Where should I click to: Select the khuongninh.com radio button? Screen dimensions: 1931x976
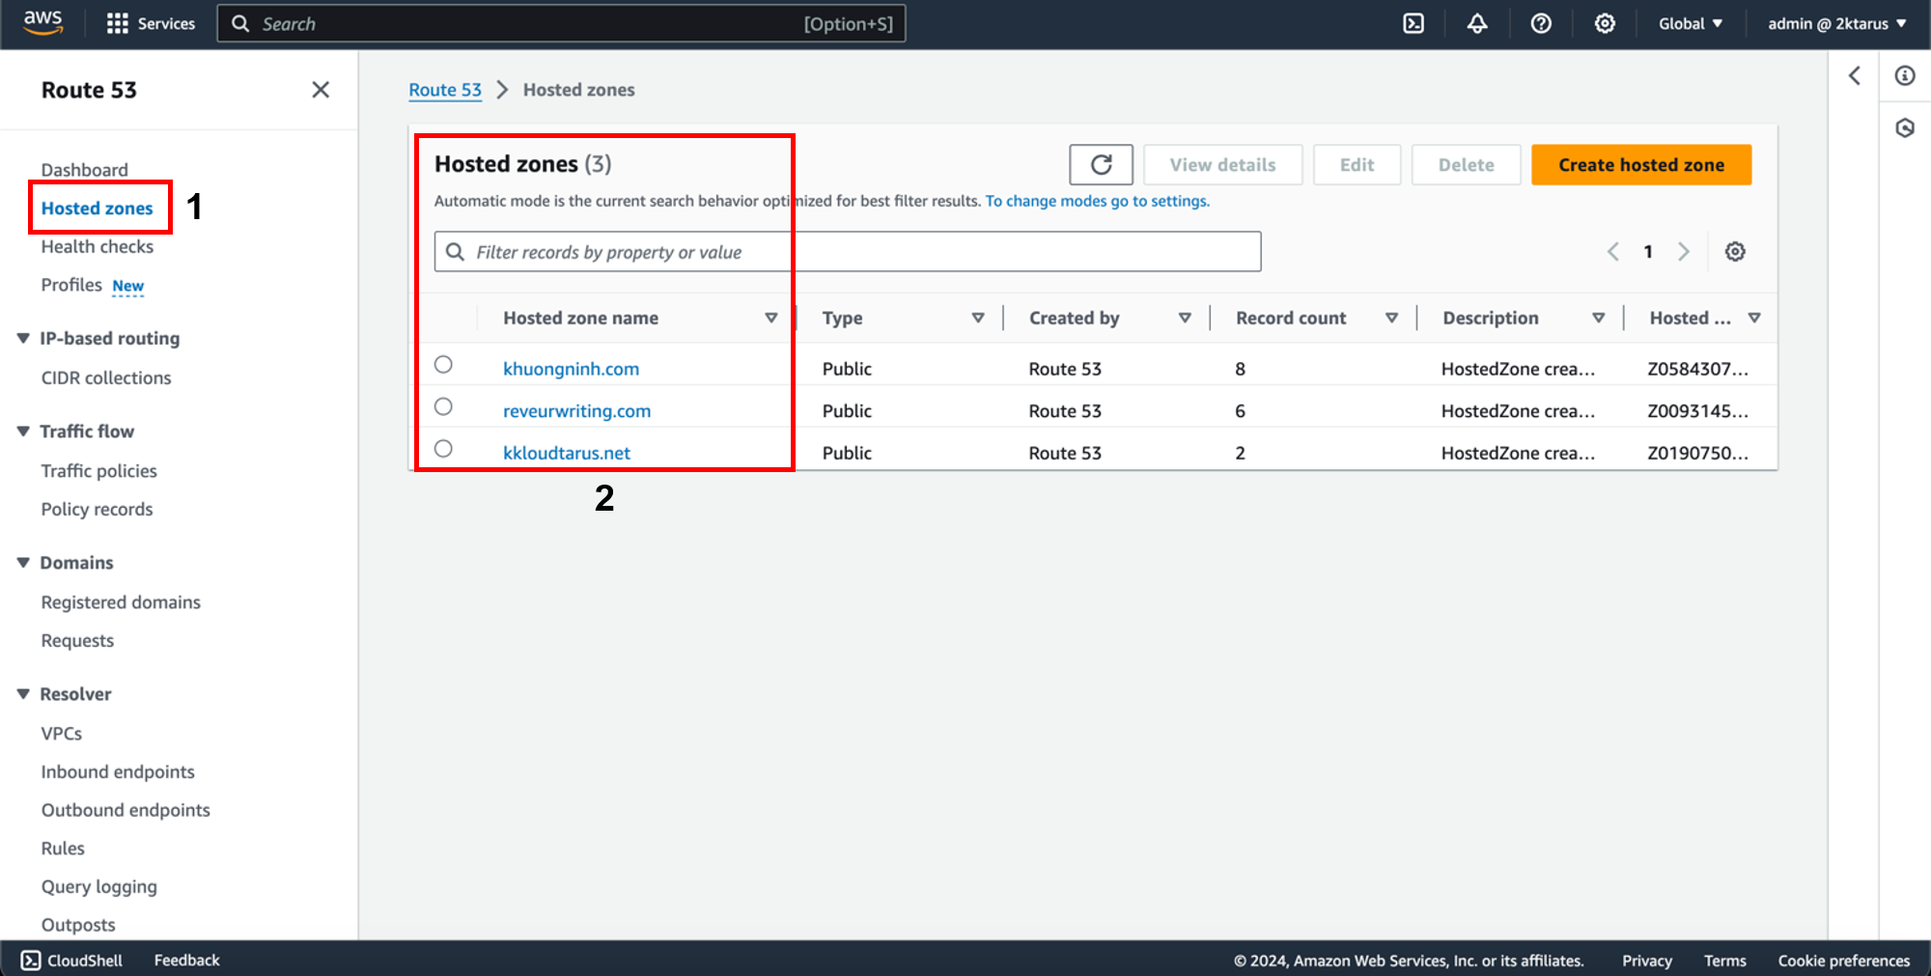443,364
